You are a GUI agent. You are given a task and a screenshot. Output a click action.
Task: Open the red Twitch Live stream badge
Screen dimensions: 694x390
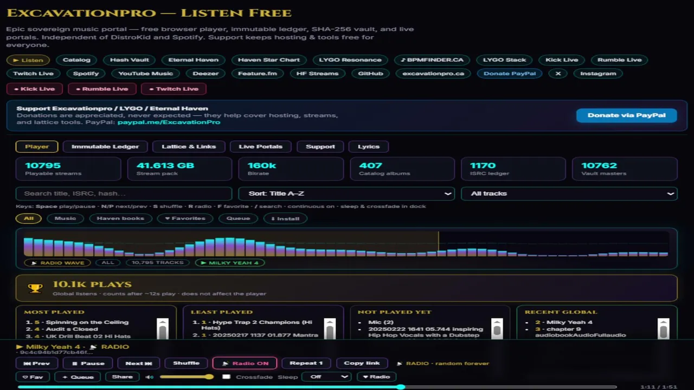173,89
